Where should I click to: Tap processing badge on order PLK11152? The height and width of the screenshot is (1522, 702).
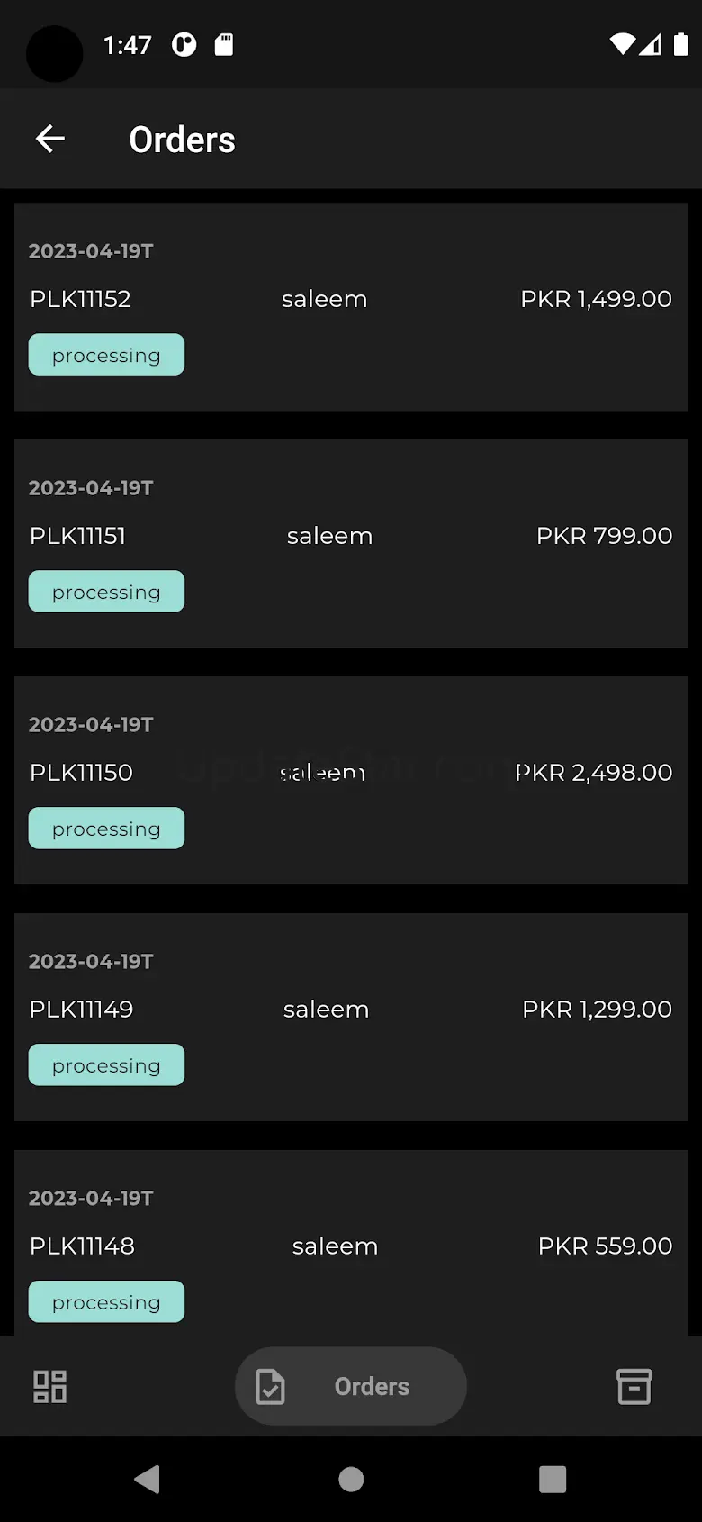tap(106, 355)
